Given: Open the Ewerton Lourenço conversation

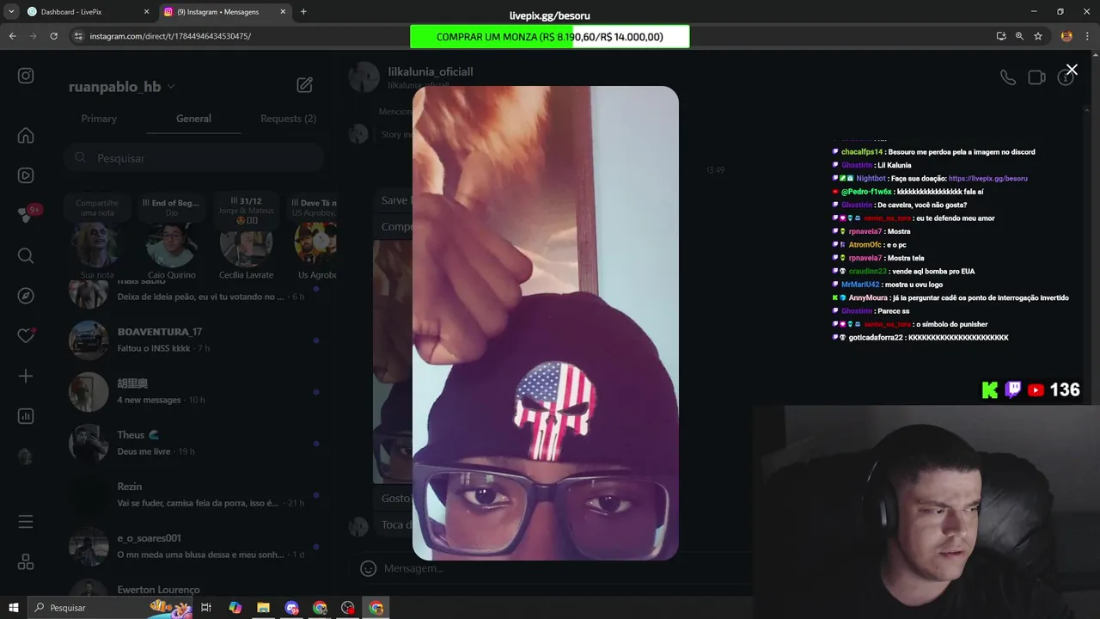Looking at the screenshot, I should (193, 590).
